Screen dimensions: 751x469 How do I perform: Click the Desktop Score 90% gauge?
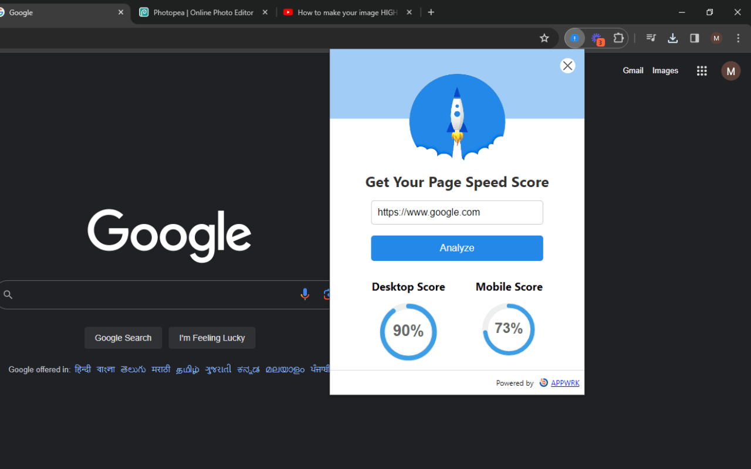tap(408, 331)
